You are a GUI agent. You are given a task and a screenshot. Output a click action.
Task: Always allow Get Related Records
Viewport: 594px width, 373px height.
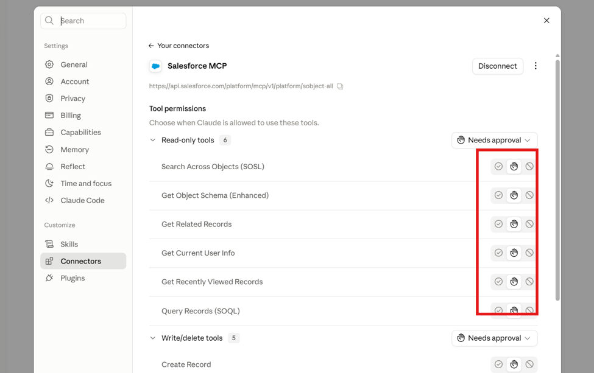[x=498, y=224]
